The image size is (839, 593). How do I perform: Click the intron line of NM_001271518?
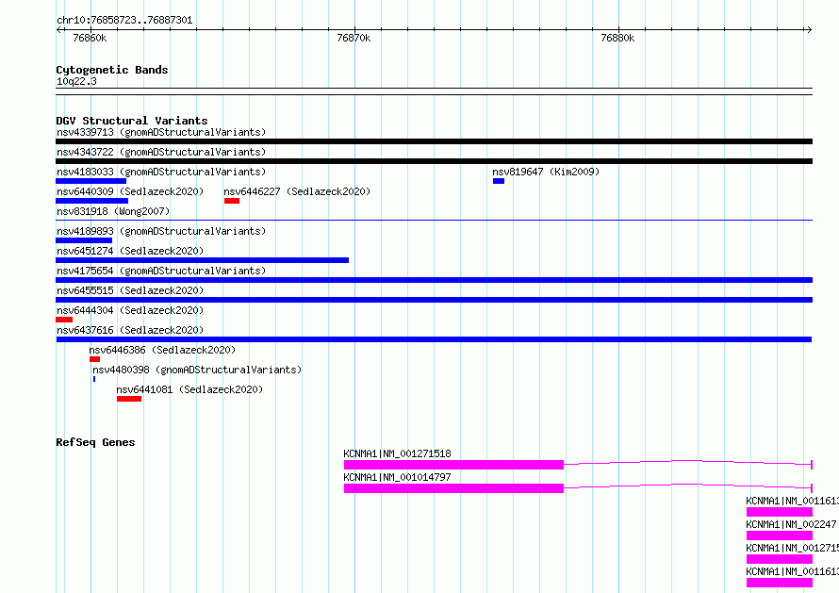coord(687,461)
